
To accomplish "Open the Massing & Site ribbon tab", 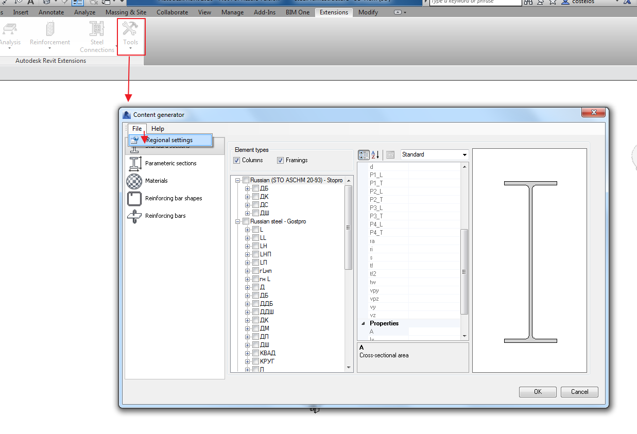I will pos(126,12).
